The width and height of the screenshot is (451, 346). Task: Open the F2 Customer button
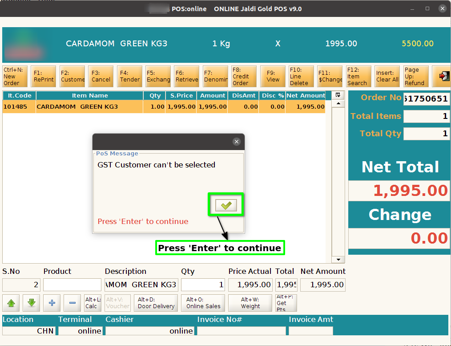click(x=72, y=76)
